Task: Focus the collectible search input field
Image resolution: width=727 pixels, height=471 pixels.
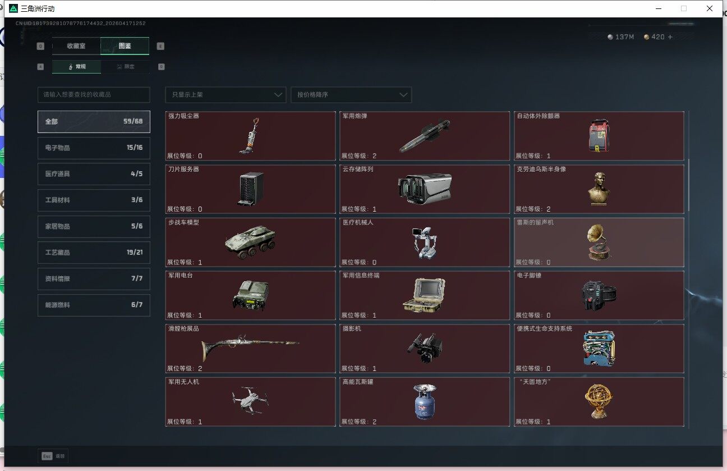Action: tap(94, 95)
